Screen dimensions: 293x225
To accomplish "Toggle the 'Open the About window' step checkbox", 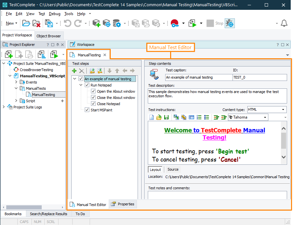I will [x=93, y=91].
